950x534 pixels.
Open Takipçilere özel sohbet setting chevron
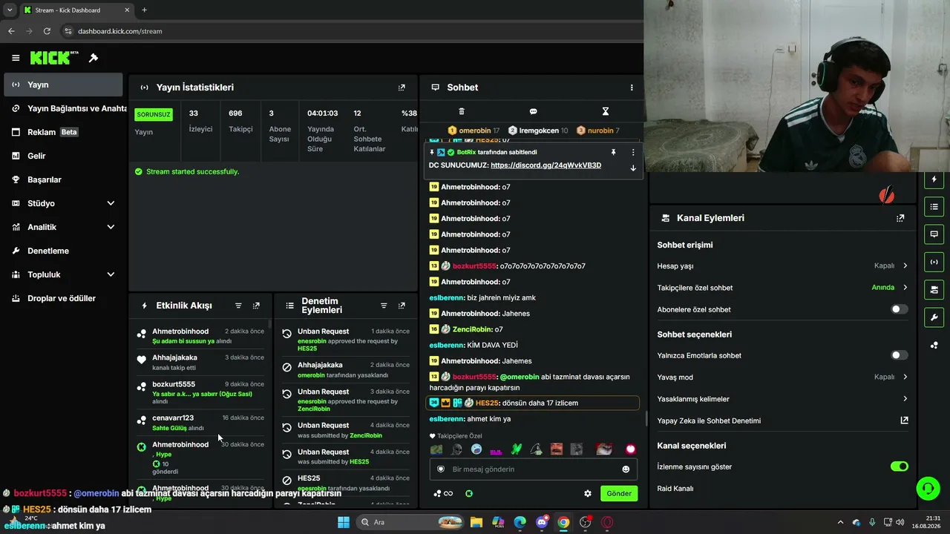point(905,287)
